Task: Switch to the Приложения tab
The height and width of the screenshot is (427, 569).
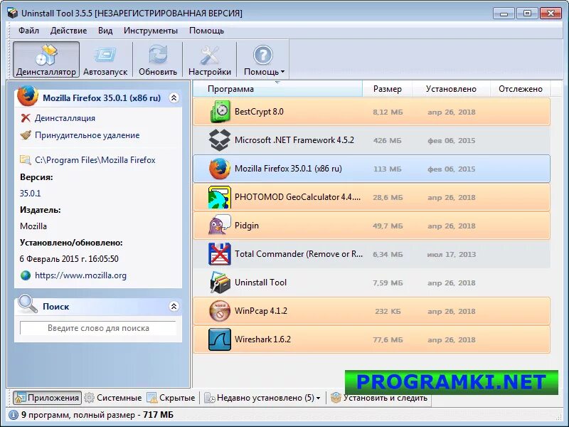Action: coord(47,398)
